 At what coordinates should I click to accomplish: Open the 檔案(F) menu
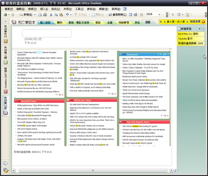click(9, 9)
